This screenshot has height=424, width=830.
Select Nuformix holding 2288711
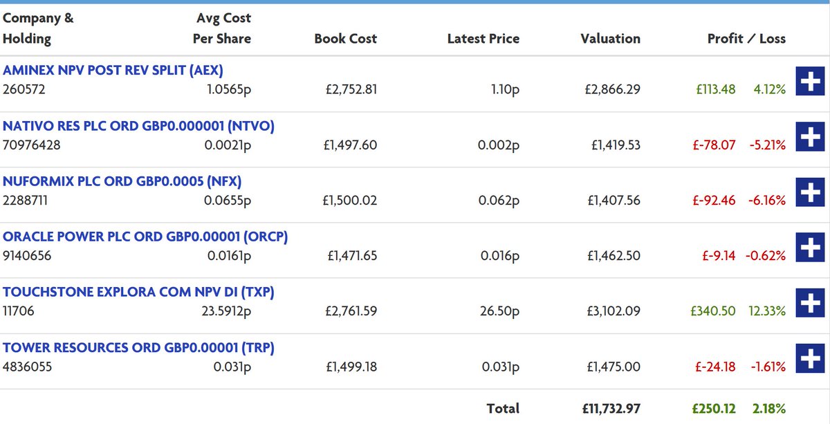coord(27,200)
